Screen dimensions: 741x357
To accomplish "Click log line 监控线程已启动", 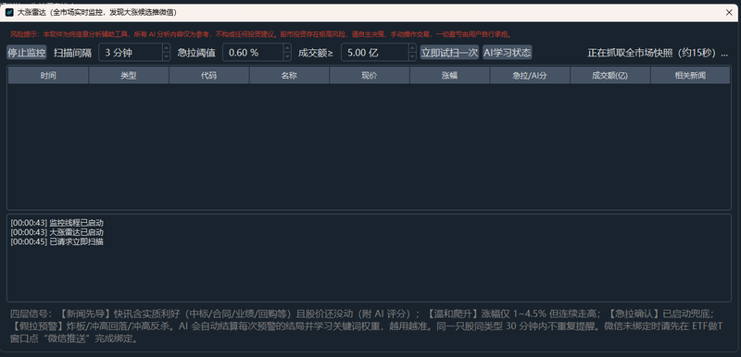I will pyautogui.click(x=57, y=223).
